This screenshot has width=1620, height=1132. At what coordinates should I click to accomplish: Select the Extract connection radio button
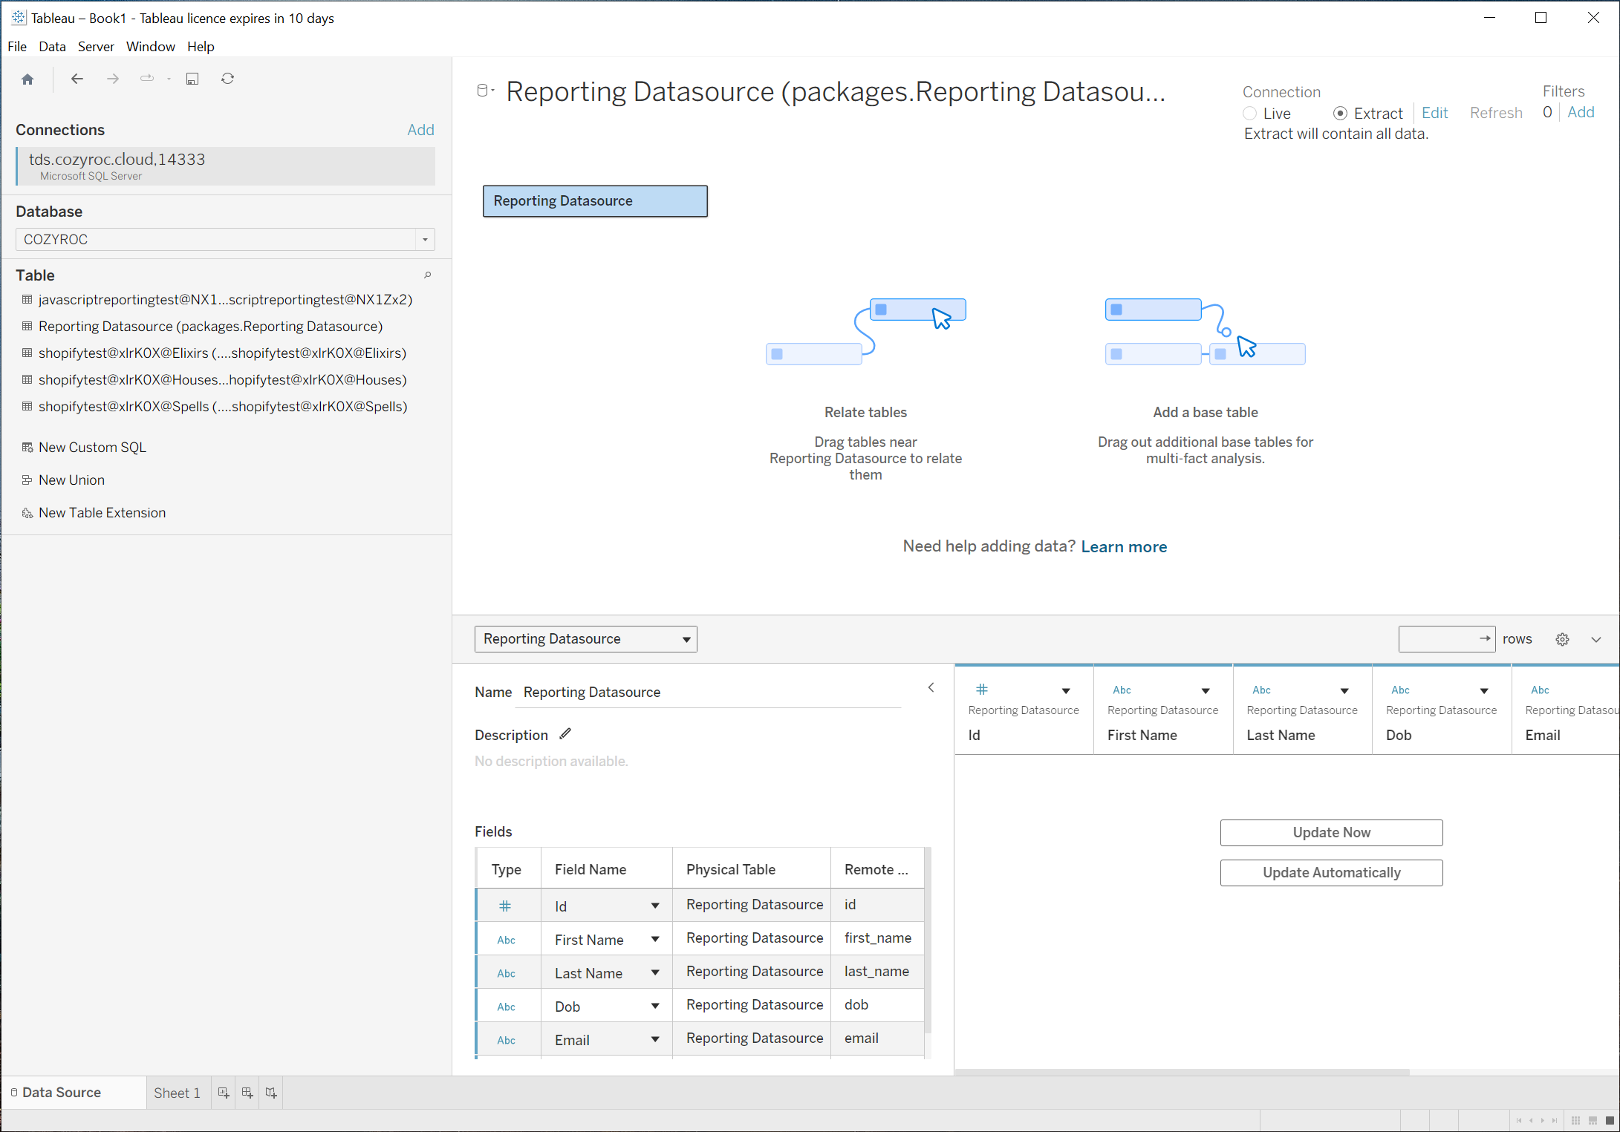click(x=1340, y=114)
